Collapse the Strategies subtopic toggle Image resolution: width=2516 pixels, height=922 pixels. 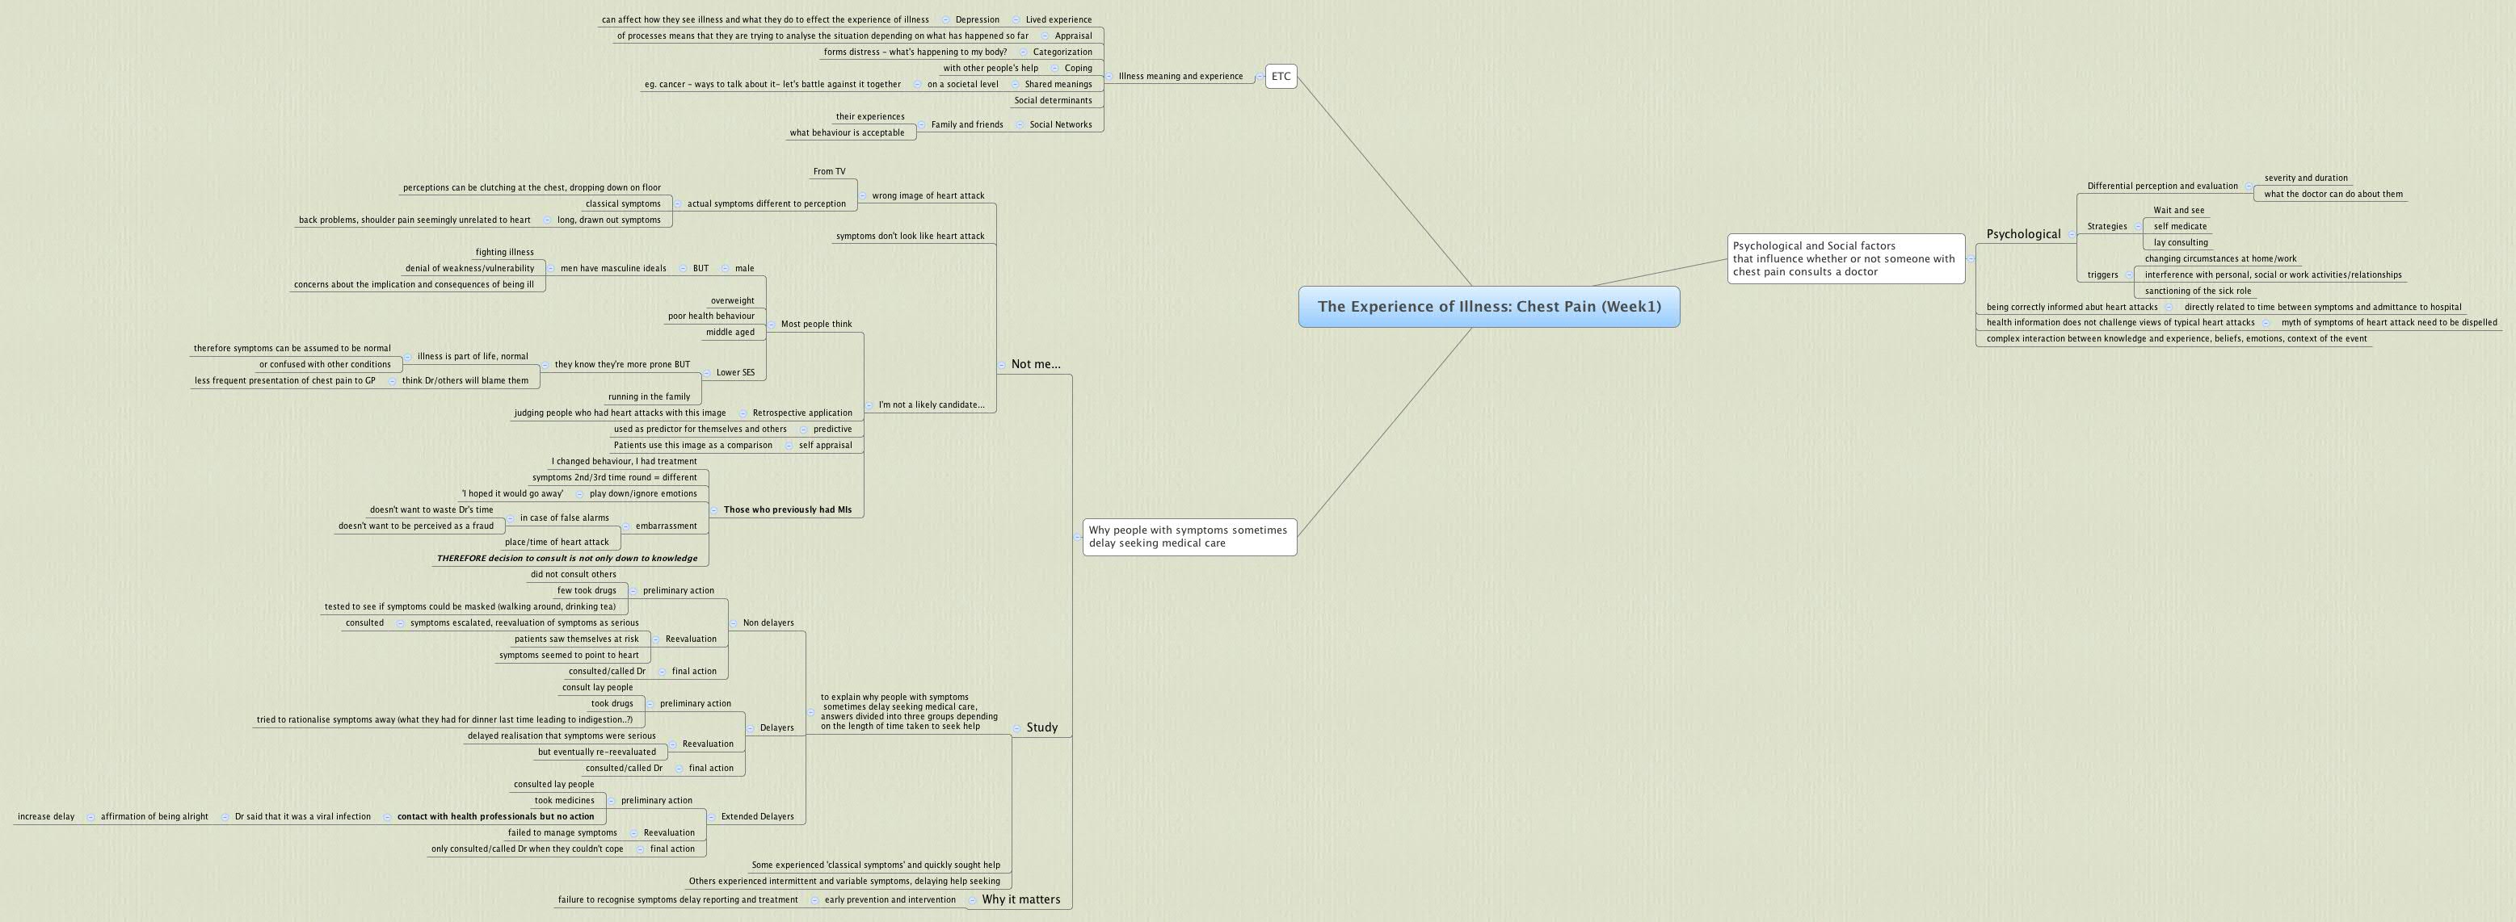[x=2138, y=226]
